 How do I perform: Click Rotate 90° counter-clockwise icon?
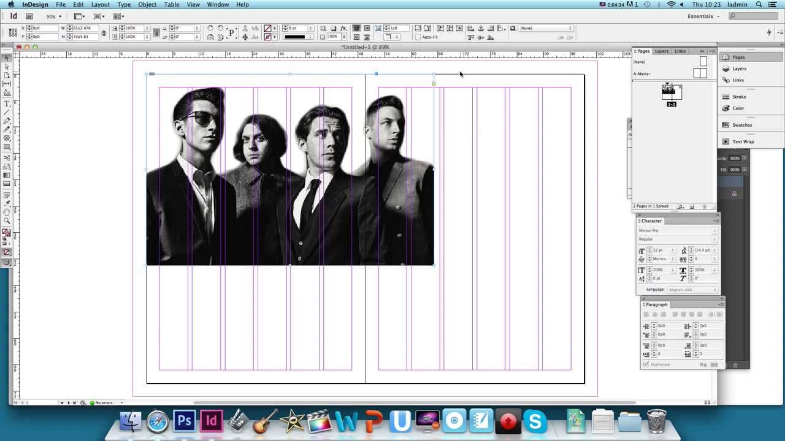pos(220,28)
